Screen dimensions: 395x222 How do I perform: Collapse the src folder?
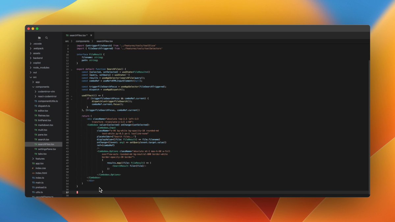[31, 77]
